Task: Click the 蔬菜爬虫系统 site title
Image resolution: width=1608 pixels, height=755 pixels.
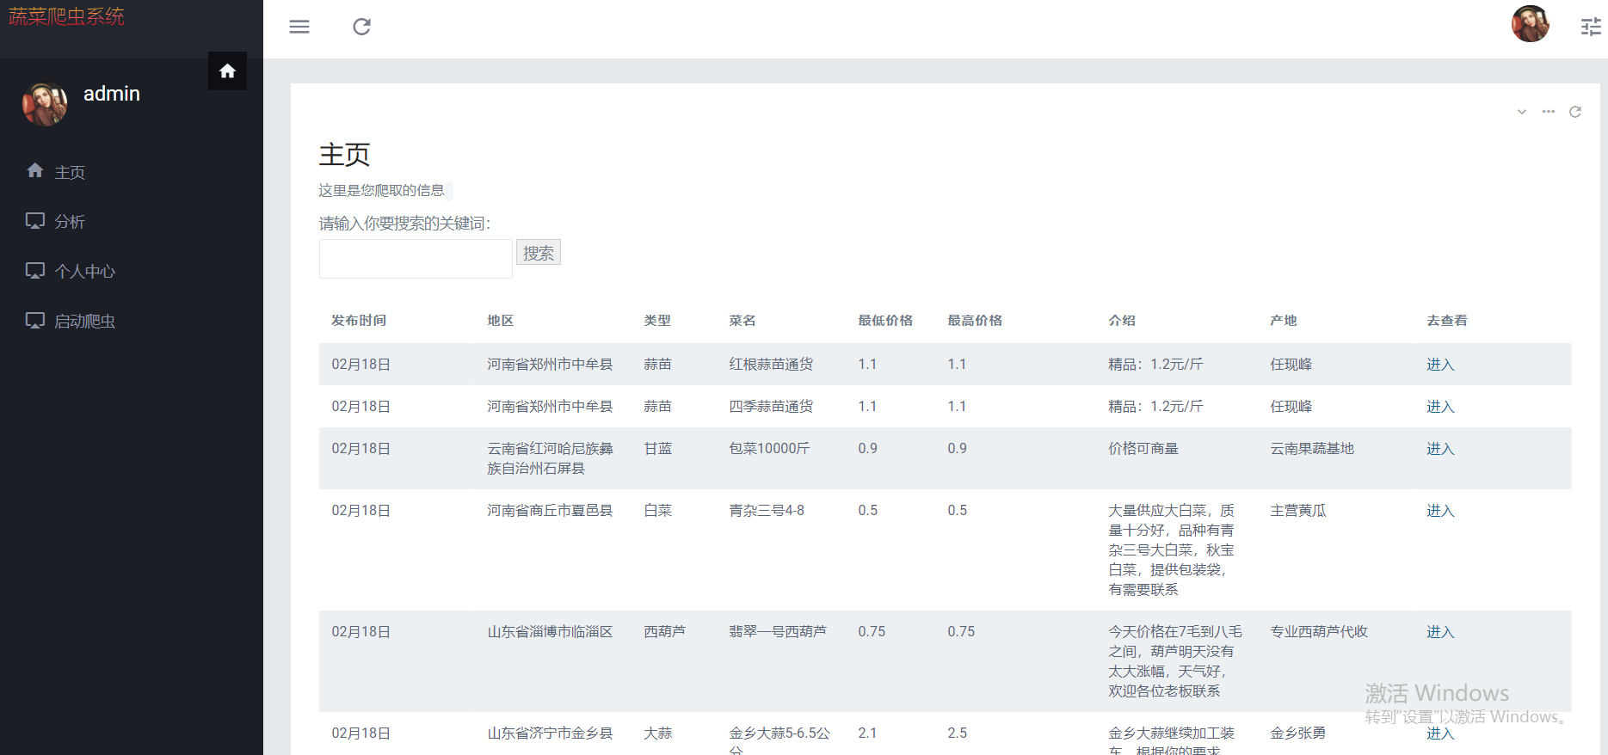Action: click(x=67, y=16)
